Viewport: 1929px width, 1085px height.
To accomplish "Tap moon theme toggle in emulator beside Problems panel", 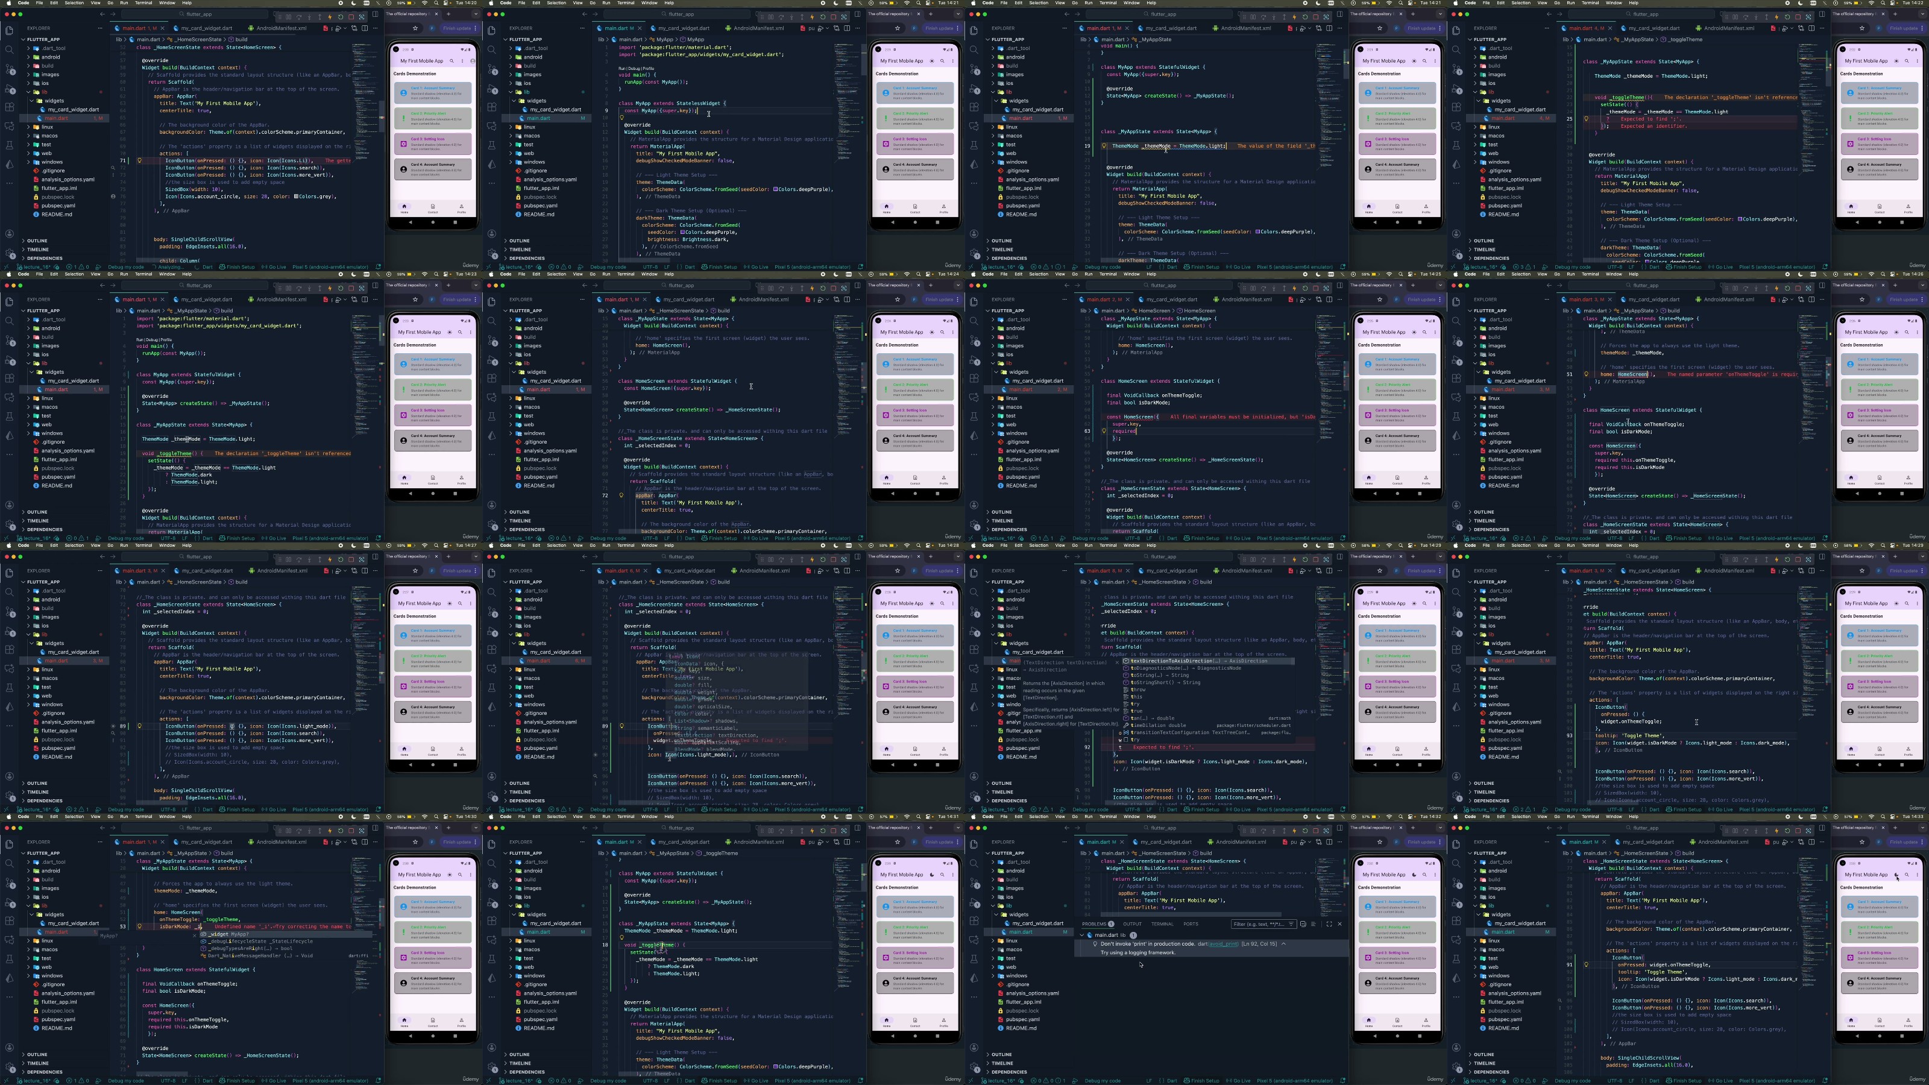I will click(1415, 875).
